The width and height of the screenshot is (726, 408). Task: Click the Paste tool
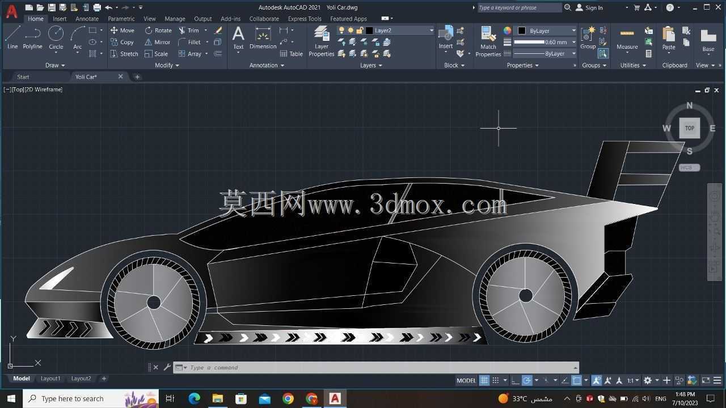[x=669, y=38]
